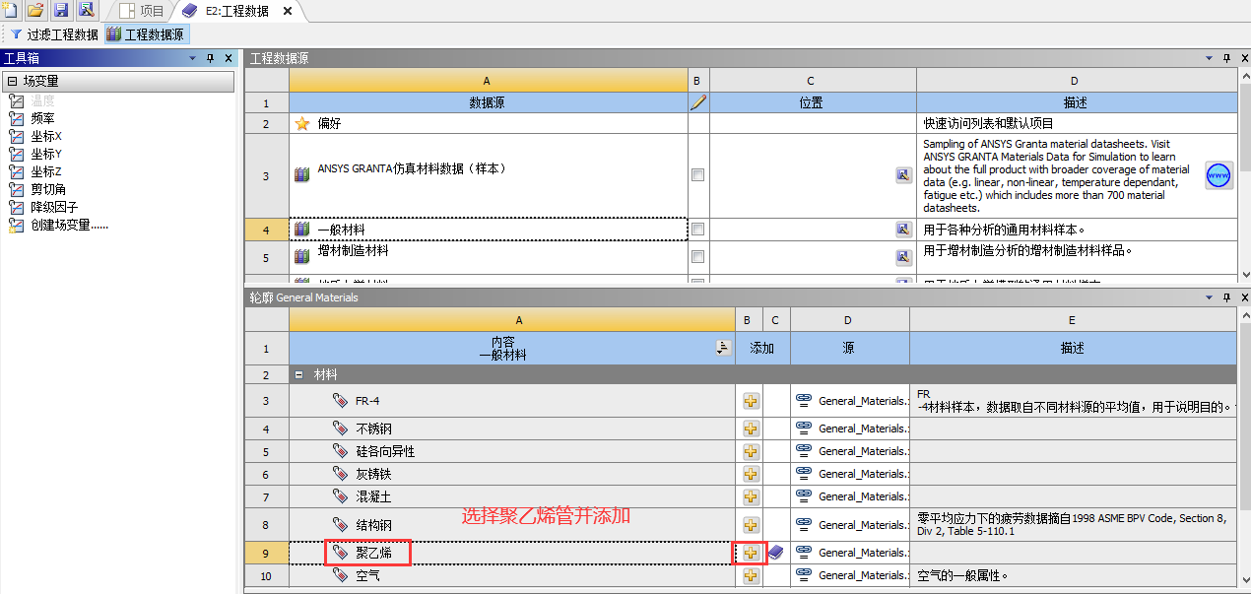Click the add plus icon beside 聚乙烯
This screenshot has height=594, width=1251.
tap(751, 554)
